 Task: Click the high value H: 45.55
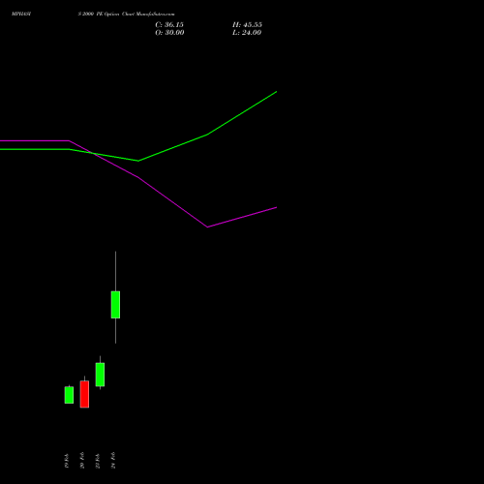(x=247, y=25)
